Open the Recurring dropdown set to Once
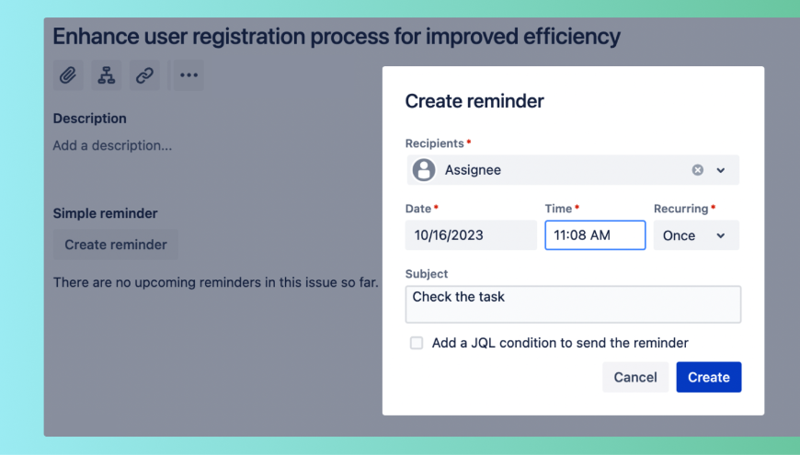800x455 pixels. (695, 235)
